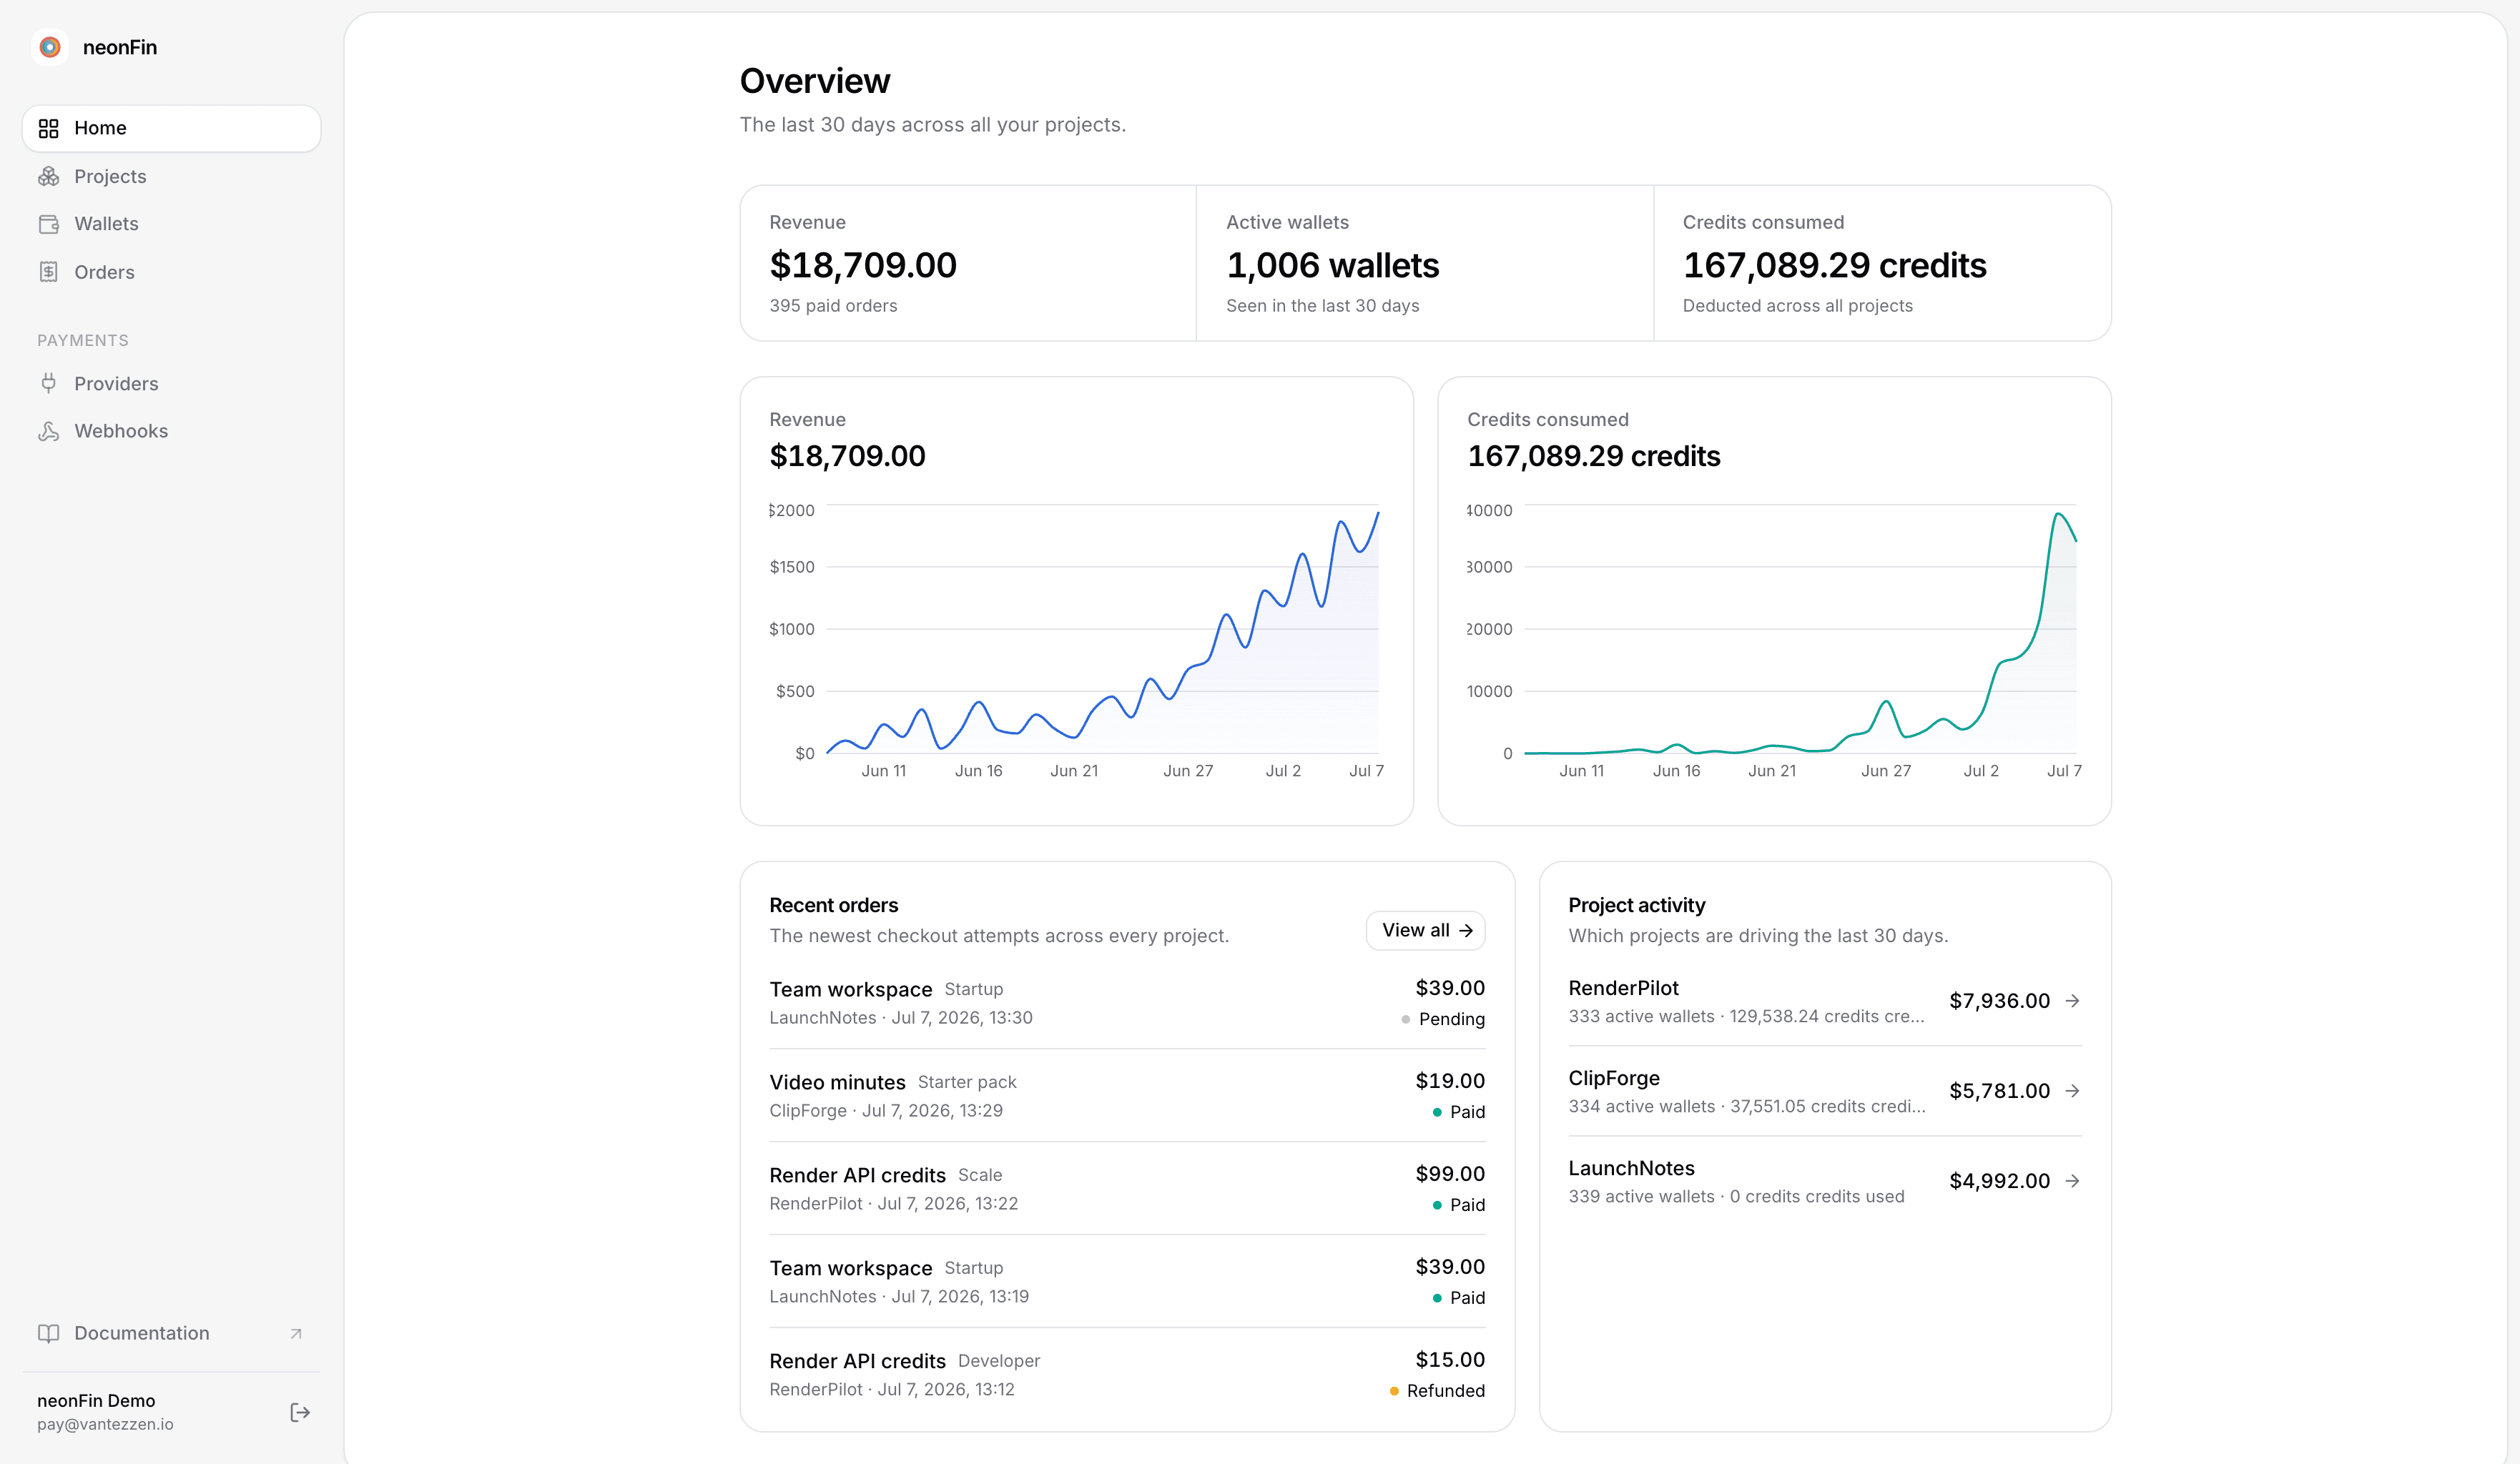Click the Recent orders heading
Image resolution: width=2520 pixels, height=1464 pixels.
click(x=833, y=906)
